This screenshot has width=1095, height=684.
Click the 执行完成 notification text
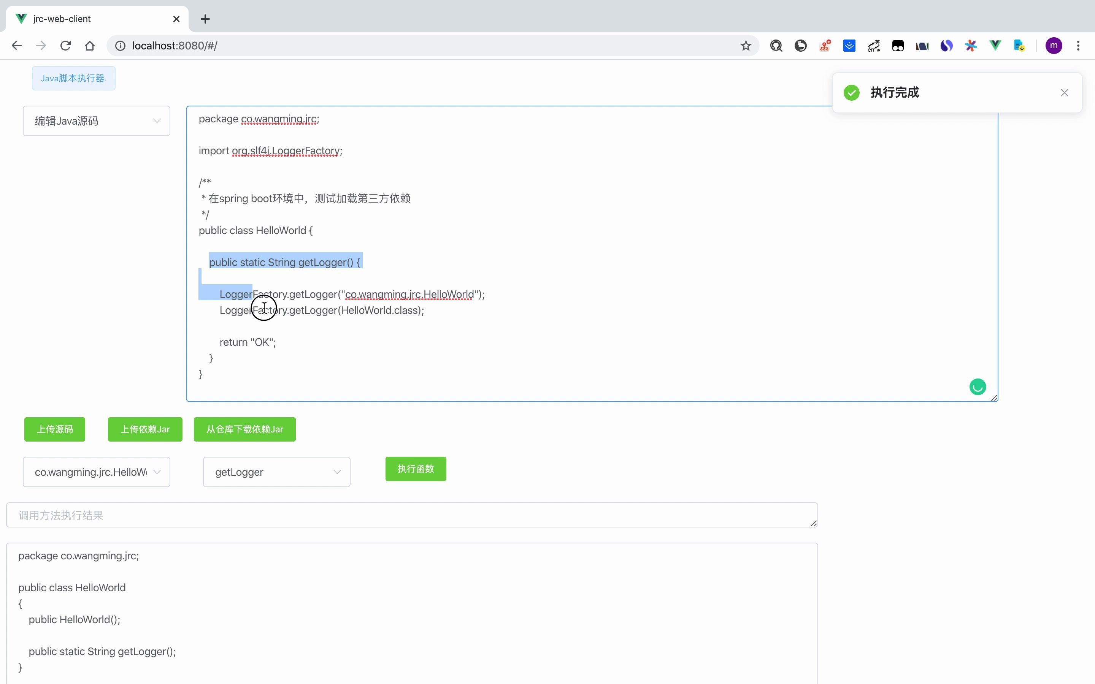click(895, 93)
